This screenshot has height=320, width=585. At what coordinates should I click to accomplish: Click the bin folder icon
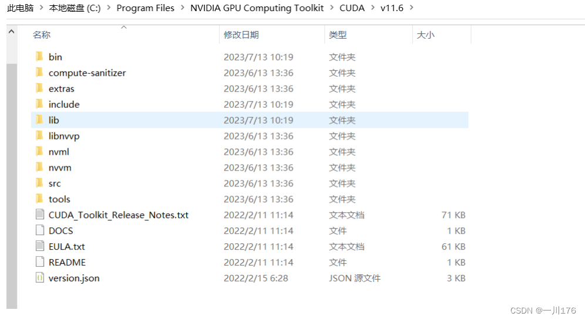(x=39, y=57)
